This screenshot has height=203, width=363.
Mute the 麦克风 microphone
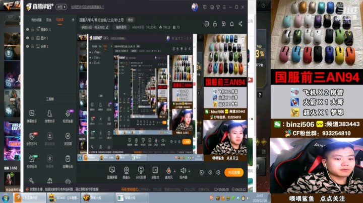(168, 172)
